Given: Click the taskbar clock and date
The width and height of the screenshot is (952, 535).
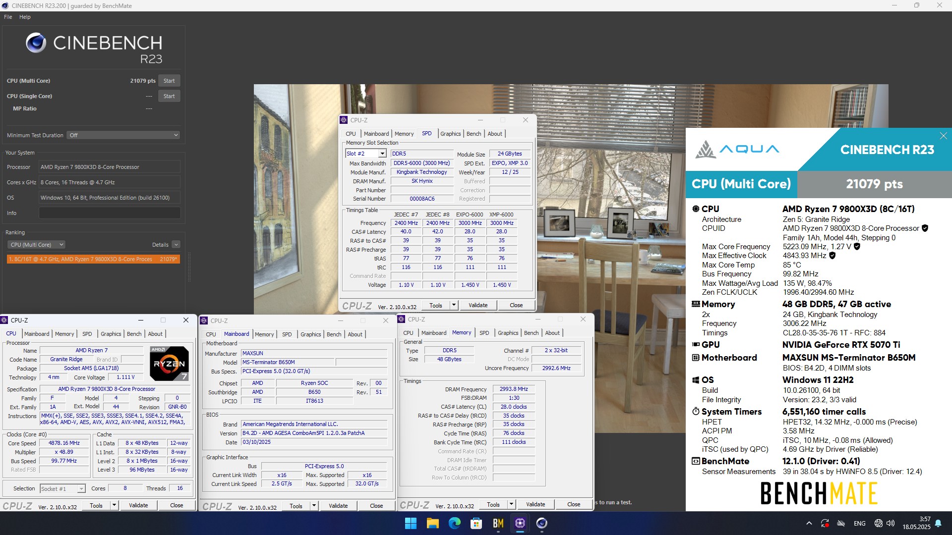Looking at the screenshot, I should (916, 523).
